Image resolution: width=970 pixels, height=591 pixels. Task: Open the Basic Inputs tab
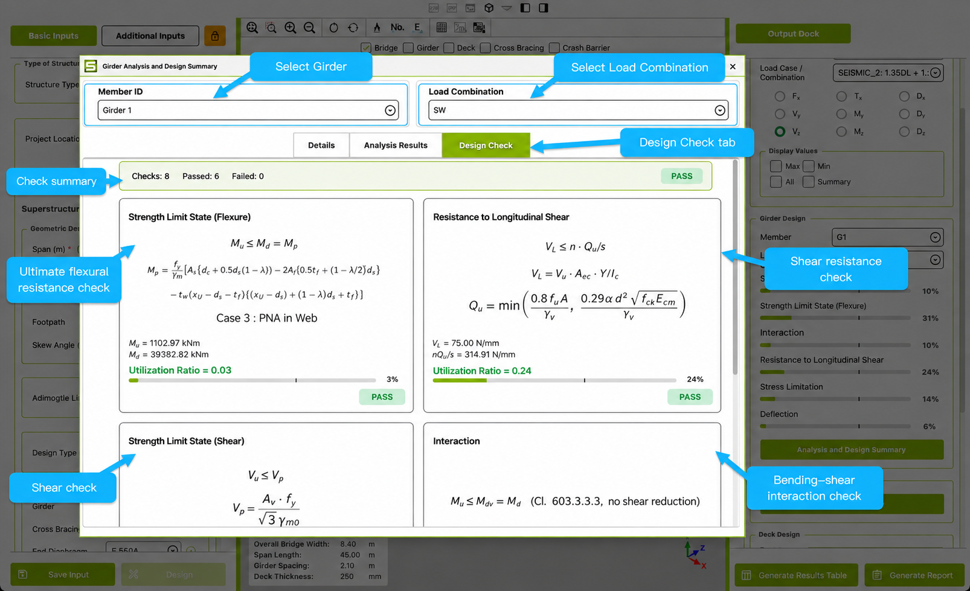(x=54, y=36)
